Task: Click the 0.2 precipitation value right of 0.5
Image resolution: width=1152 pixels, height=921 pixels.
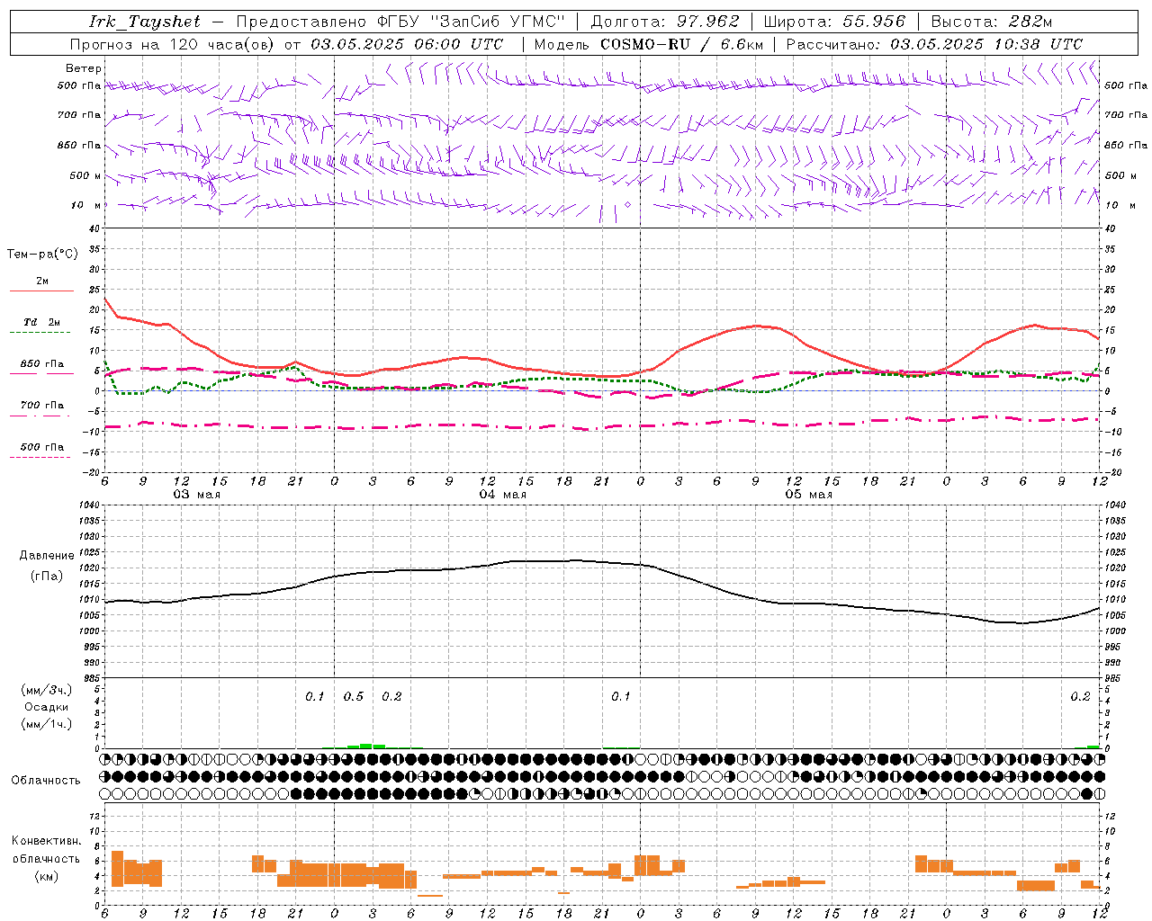Action: pos(391,697)
